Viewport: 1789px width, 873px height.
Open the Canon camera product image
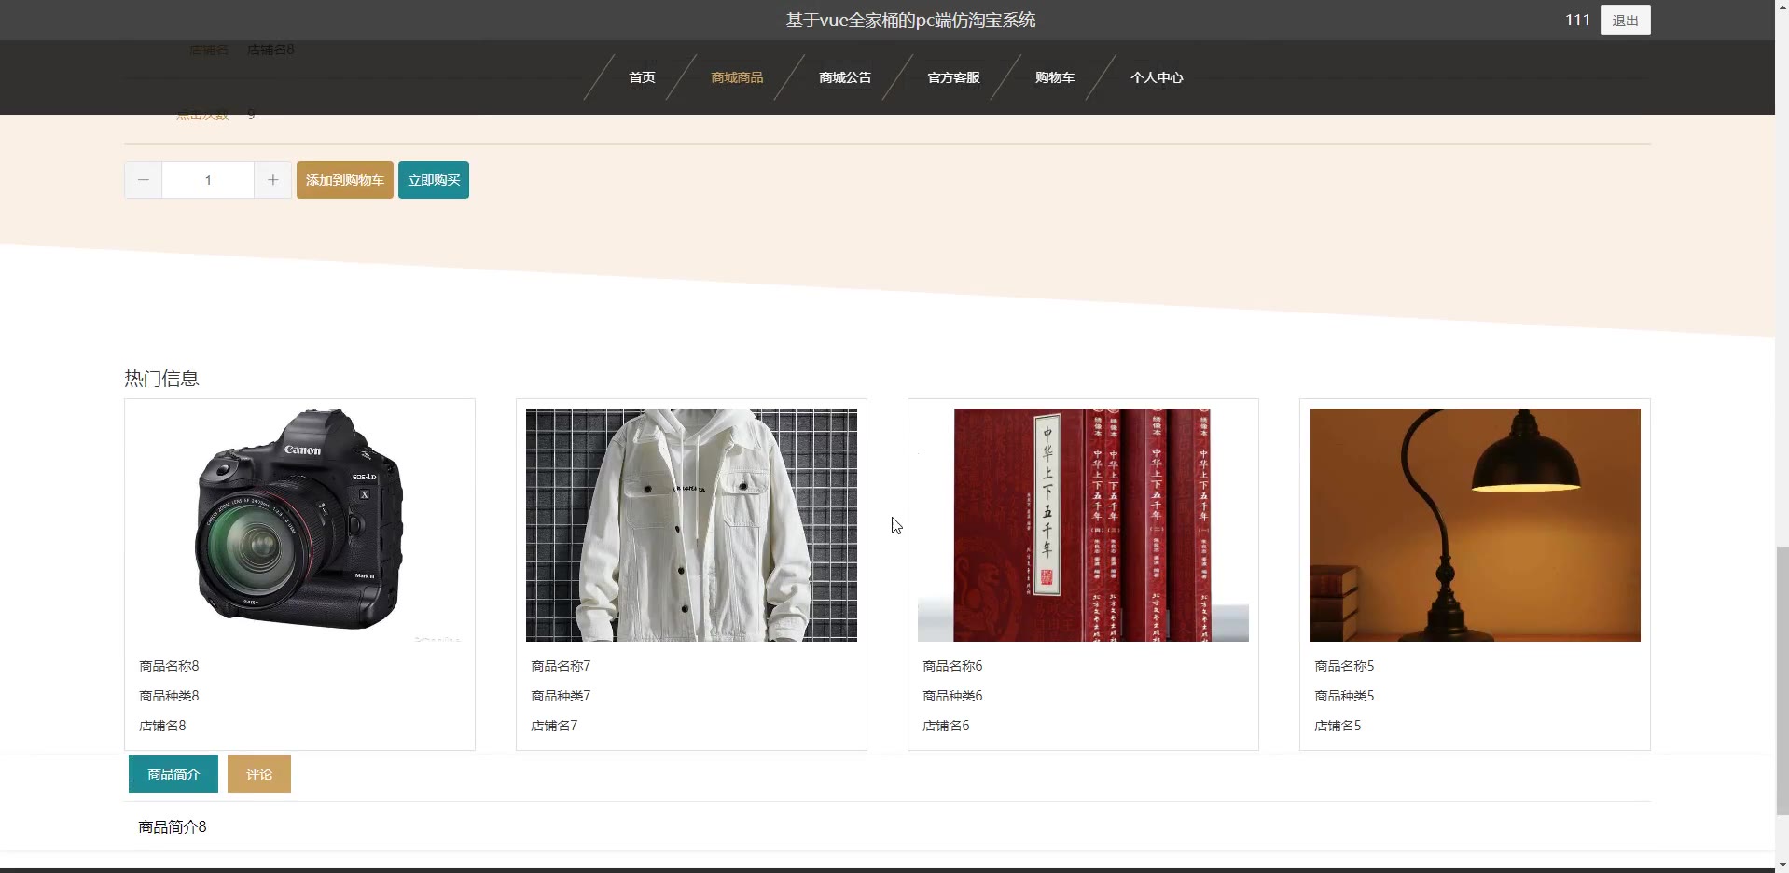pyautogui.click(x=299, y=524)
